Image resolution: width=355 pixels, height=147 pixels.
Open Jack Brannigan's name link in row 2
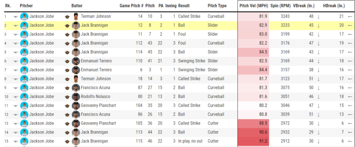pos(94,26)
